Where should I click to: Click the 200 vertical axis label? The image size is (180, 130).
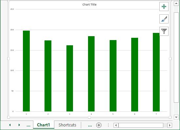click(x=12, y=30)
